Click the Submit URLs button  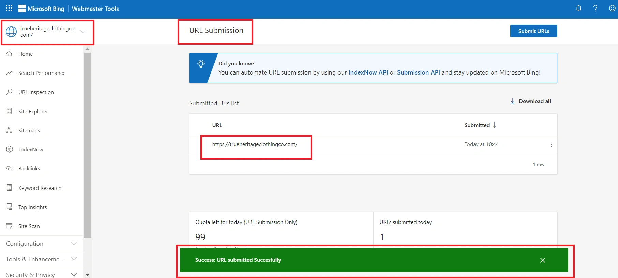pyautogui.click(x=533, y=31)
